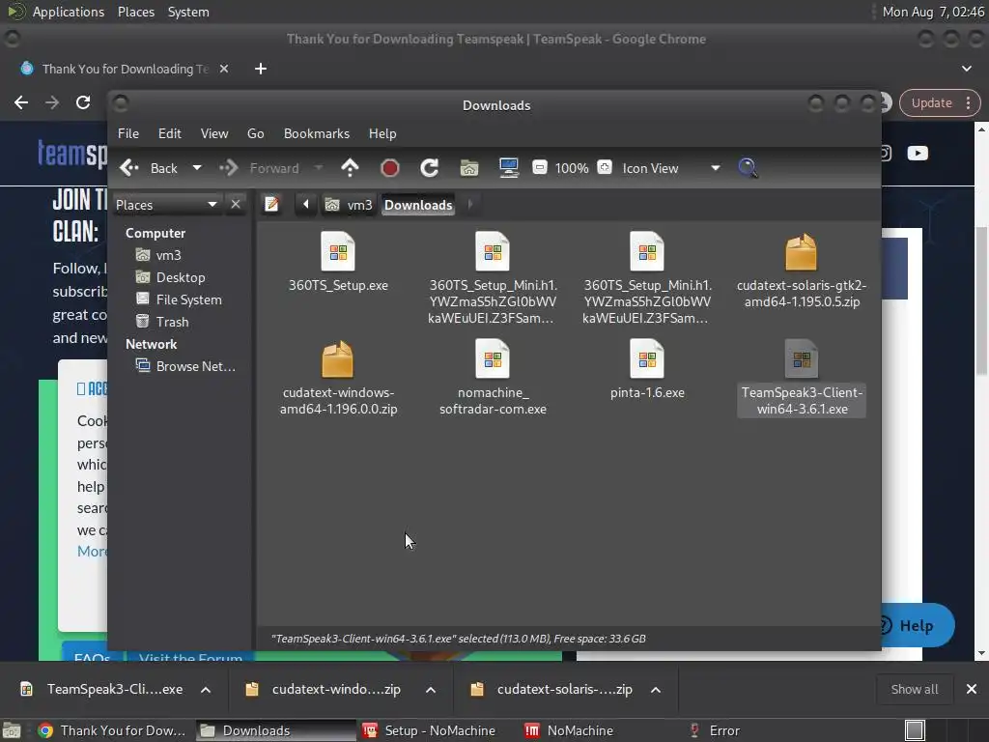Open the File menu in Downloads
The image size is (989, 742).
(128, 133)
